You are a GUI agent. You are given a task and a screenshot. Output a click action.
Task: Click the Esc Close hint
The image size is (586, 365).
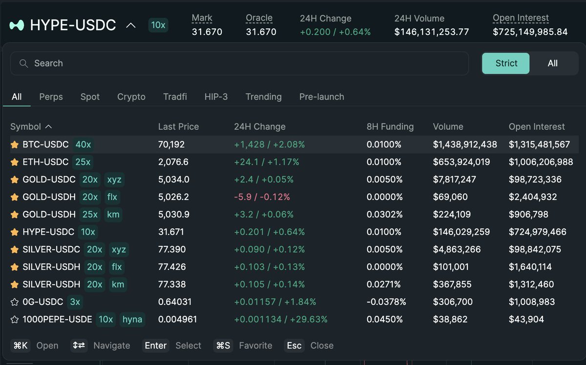click(309, 345)
